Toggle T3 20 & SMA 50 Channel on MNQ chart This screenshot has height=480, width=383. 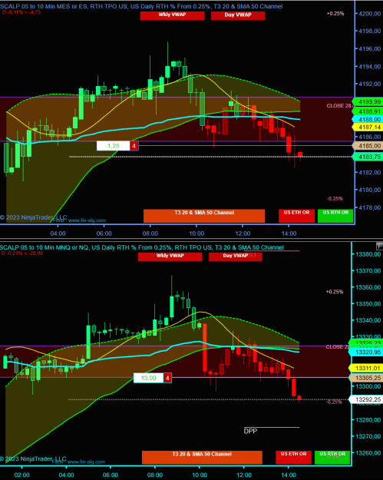pyautogui.click(x=202, y=458)
